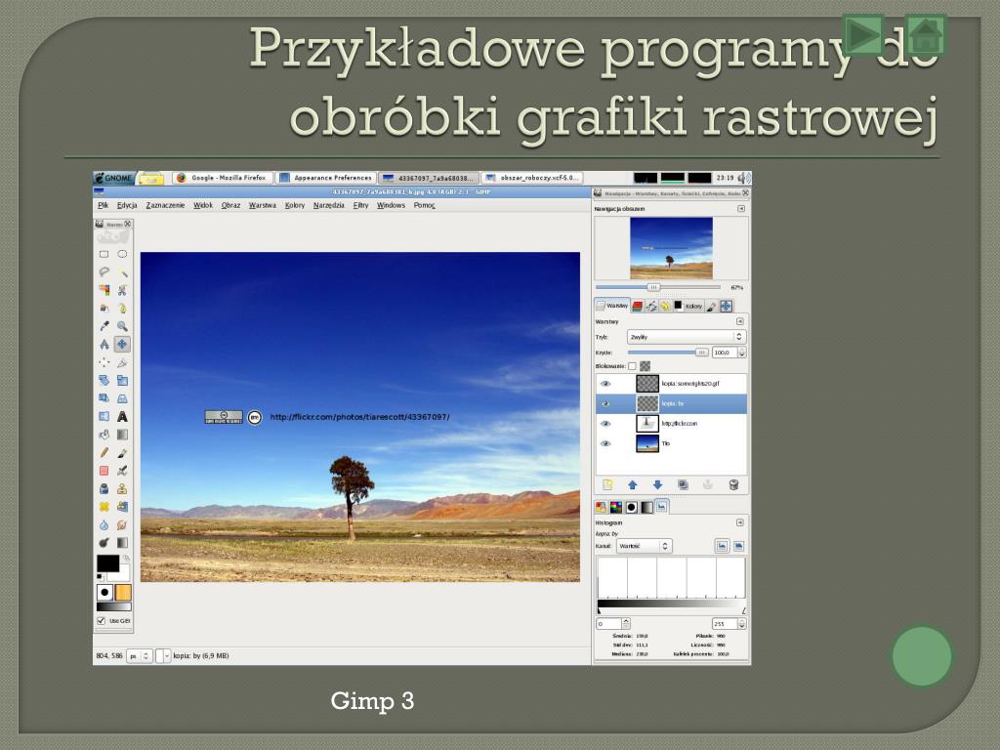Open the Filtry menu
Image resolution: width=1000 pixels, height=750 pixels.
[361, 205]
